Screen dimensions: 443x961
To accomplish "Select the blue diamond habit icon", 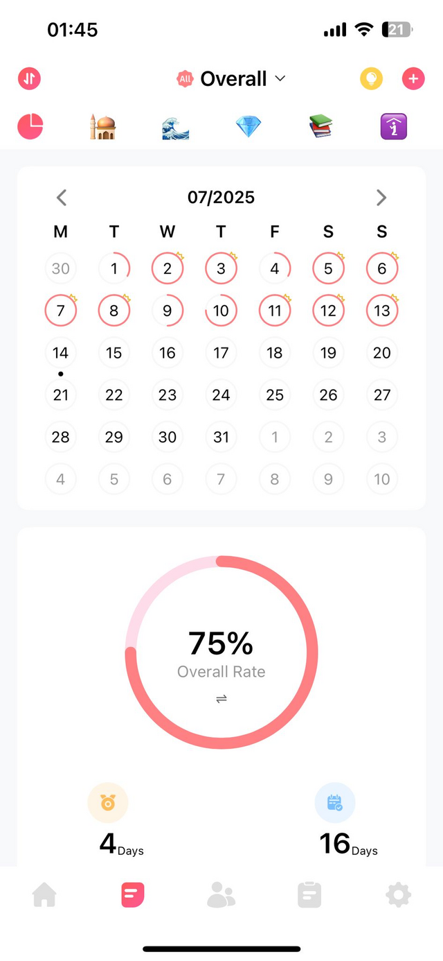I will pos(248,127).
